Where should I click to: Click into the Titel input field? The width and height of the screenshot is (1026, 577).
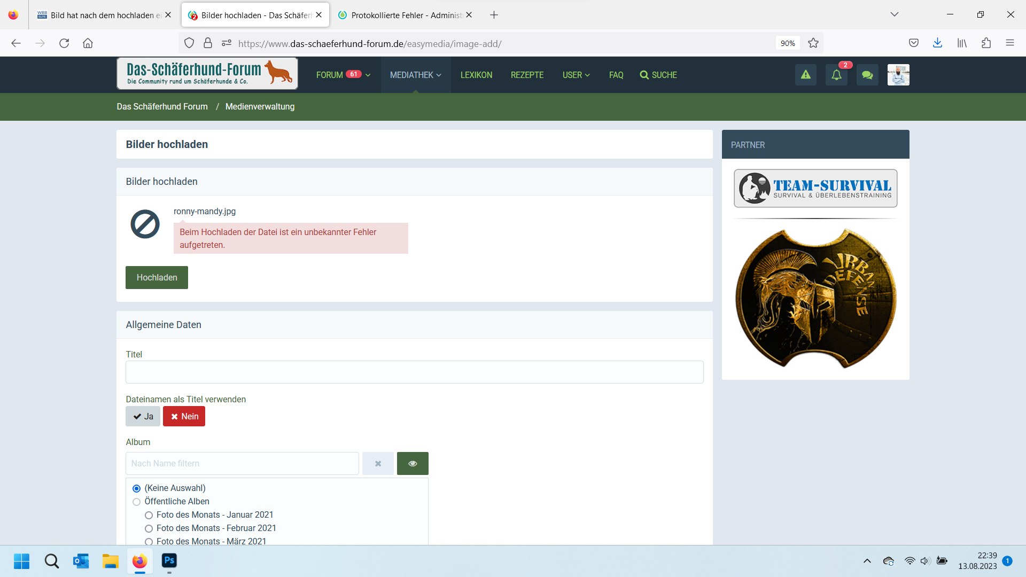click(414, 372)
